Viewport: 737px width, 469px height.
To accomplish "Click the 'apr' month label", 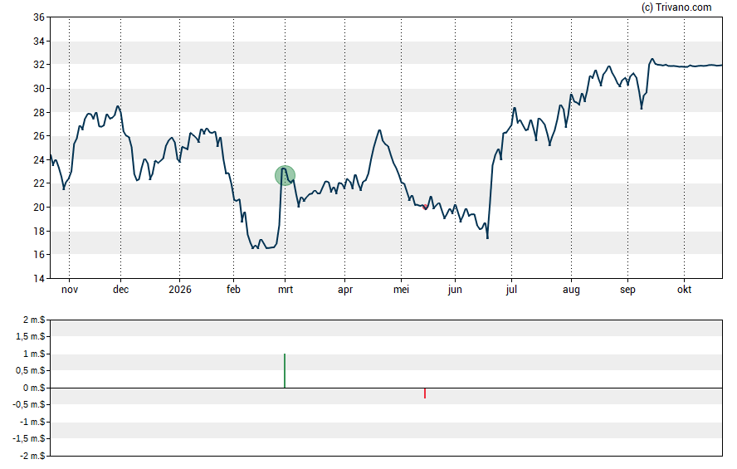I will click(345, 290).
